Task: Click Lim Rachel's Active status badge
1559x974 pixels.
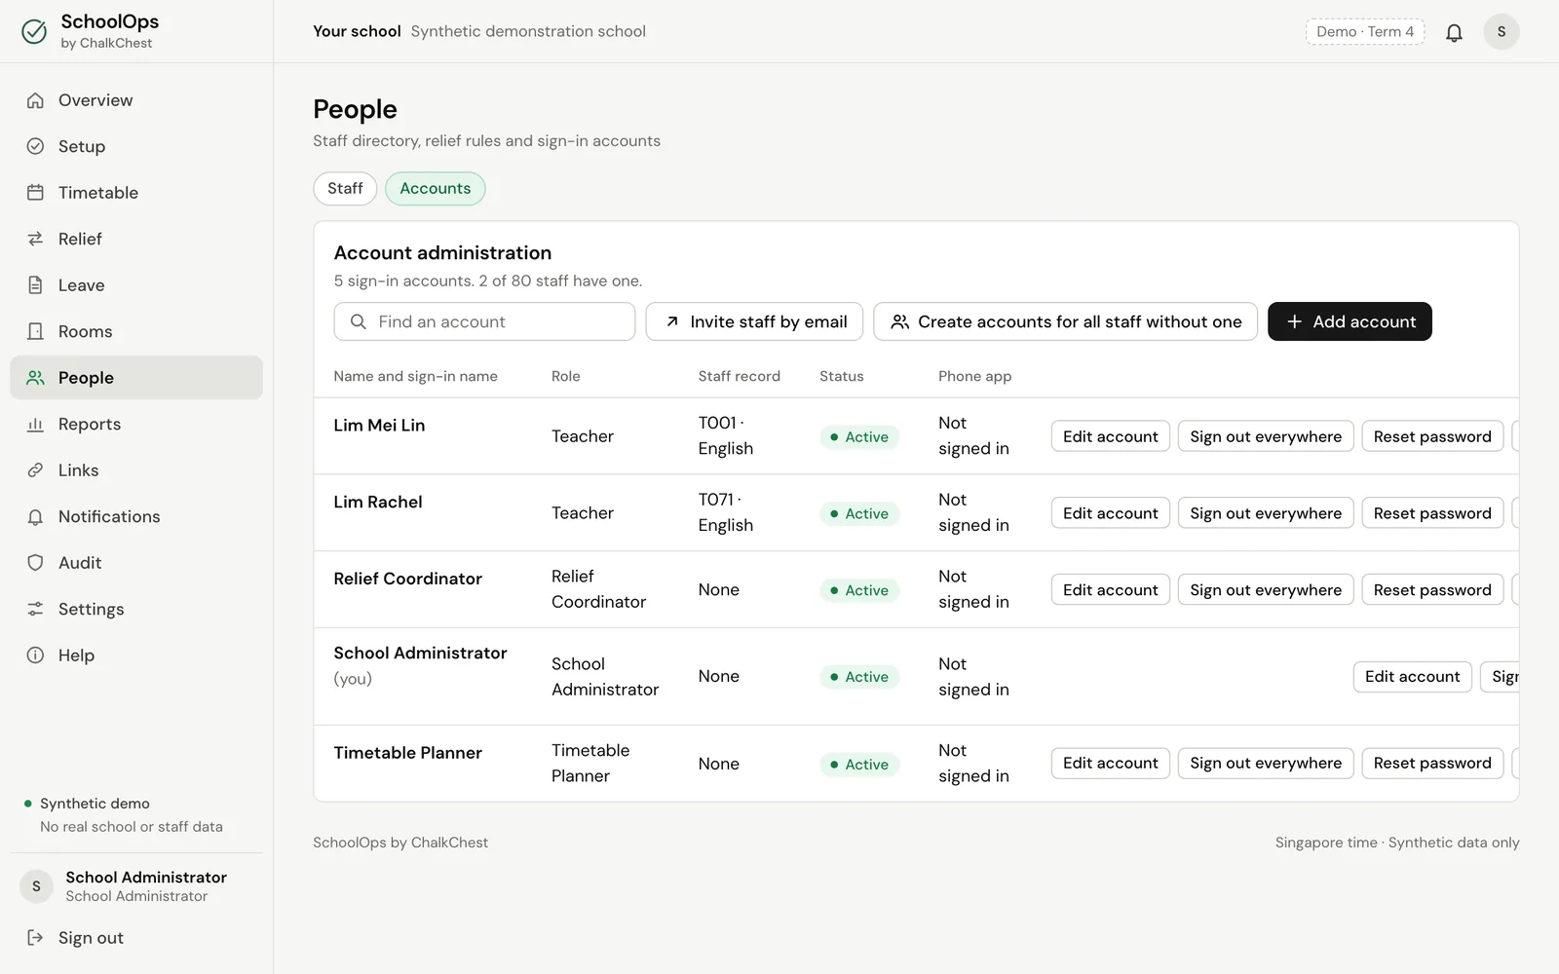Action: point(859,513)
